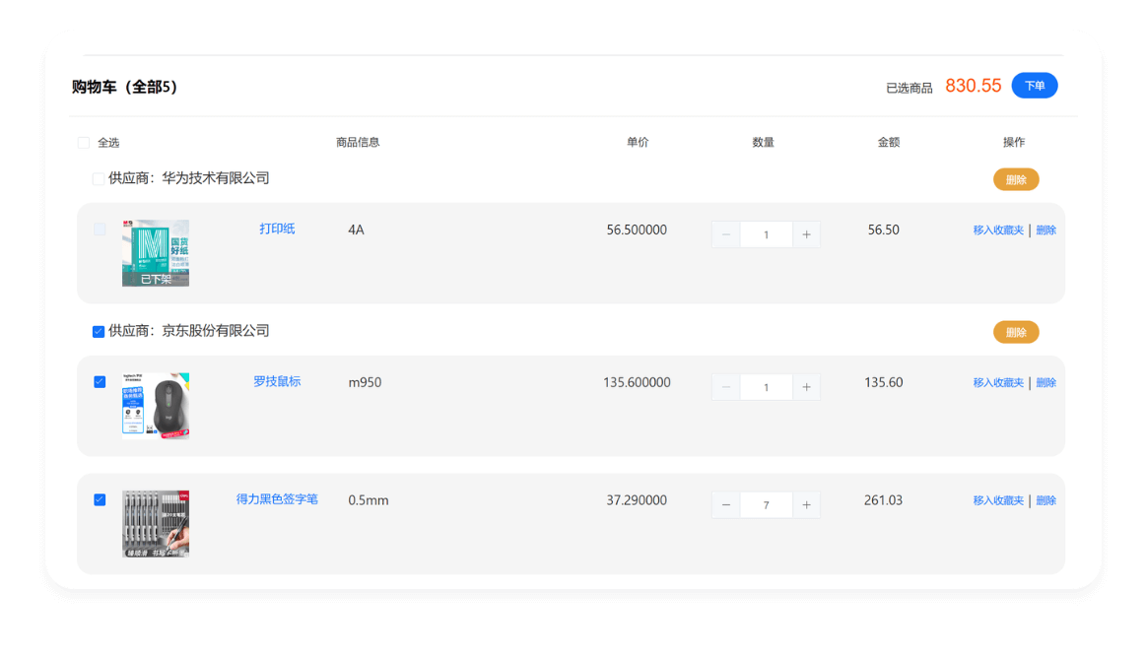Remove 打印纸 using its 删除 link
The height and width of the screenshot is (656, 1145).
pos(1045,229)
